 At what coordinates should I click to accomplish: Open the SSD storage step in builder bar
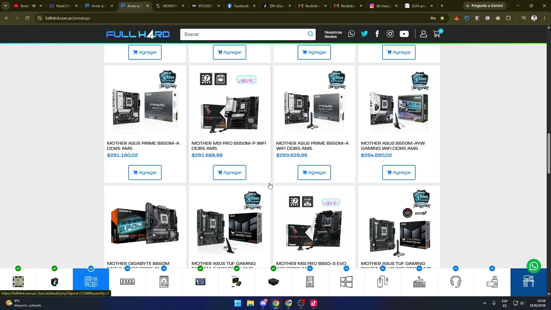point(200,282)
